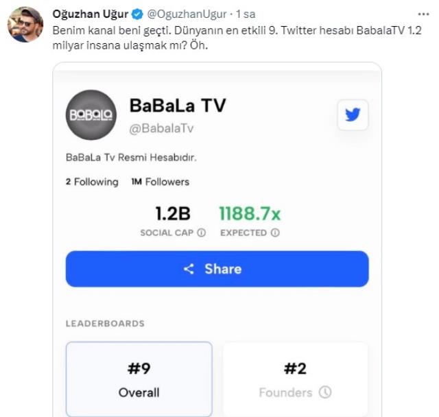
Task: Click the clock icon next to Founders
Action: [x=325, y=393]
